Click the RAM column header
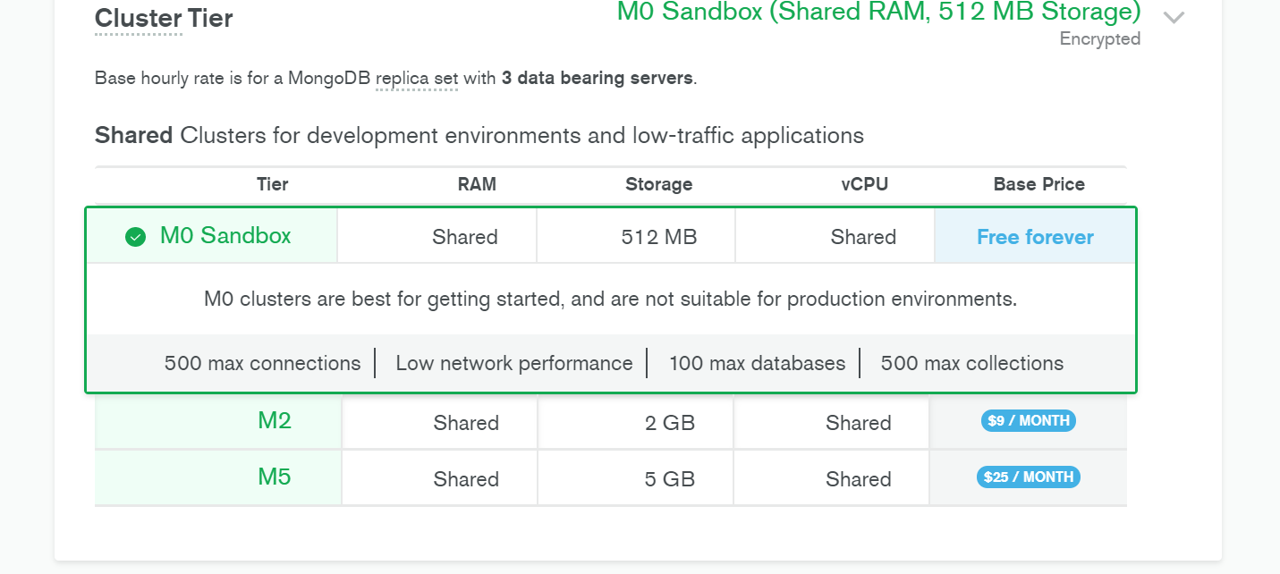 tap(477, 185)
